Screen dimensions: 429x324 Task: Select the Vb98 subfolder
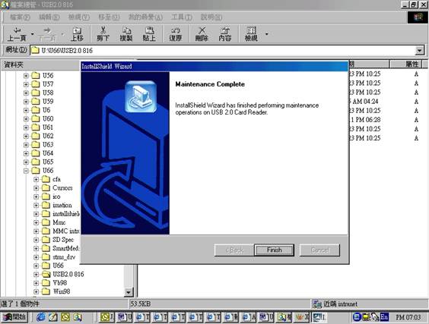(x=59, y=283)
